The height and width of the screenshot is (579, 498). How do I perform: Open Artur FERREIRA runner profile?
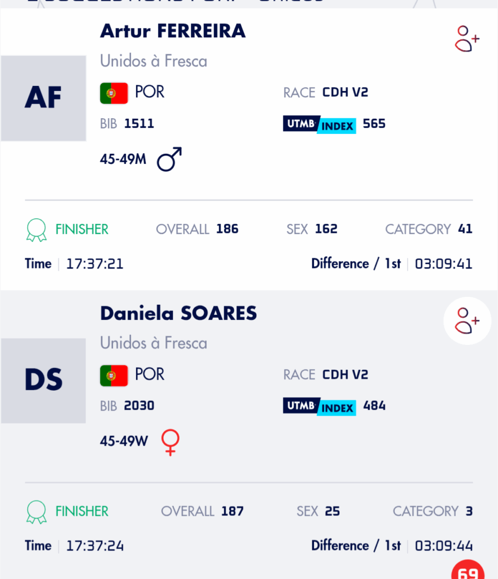point(173,31)
